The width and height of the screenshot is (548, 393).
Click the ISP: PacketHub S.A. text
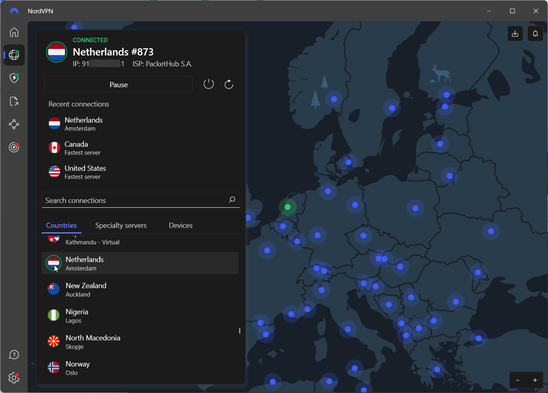point(163,64)
